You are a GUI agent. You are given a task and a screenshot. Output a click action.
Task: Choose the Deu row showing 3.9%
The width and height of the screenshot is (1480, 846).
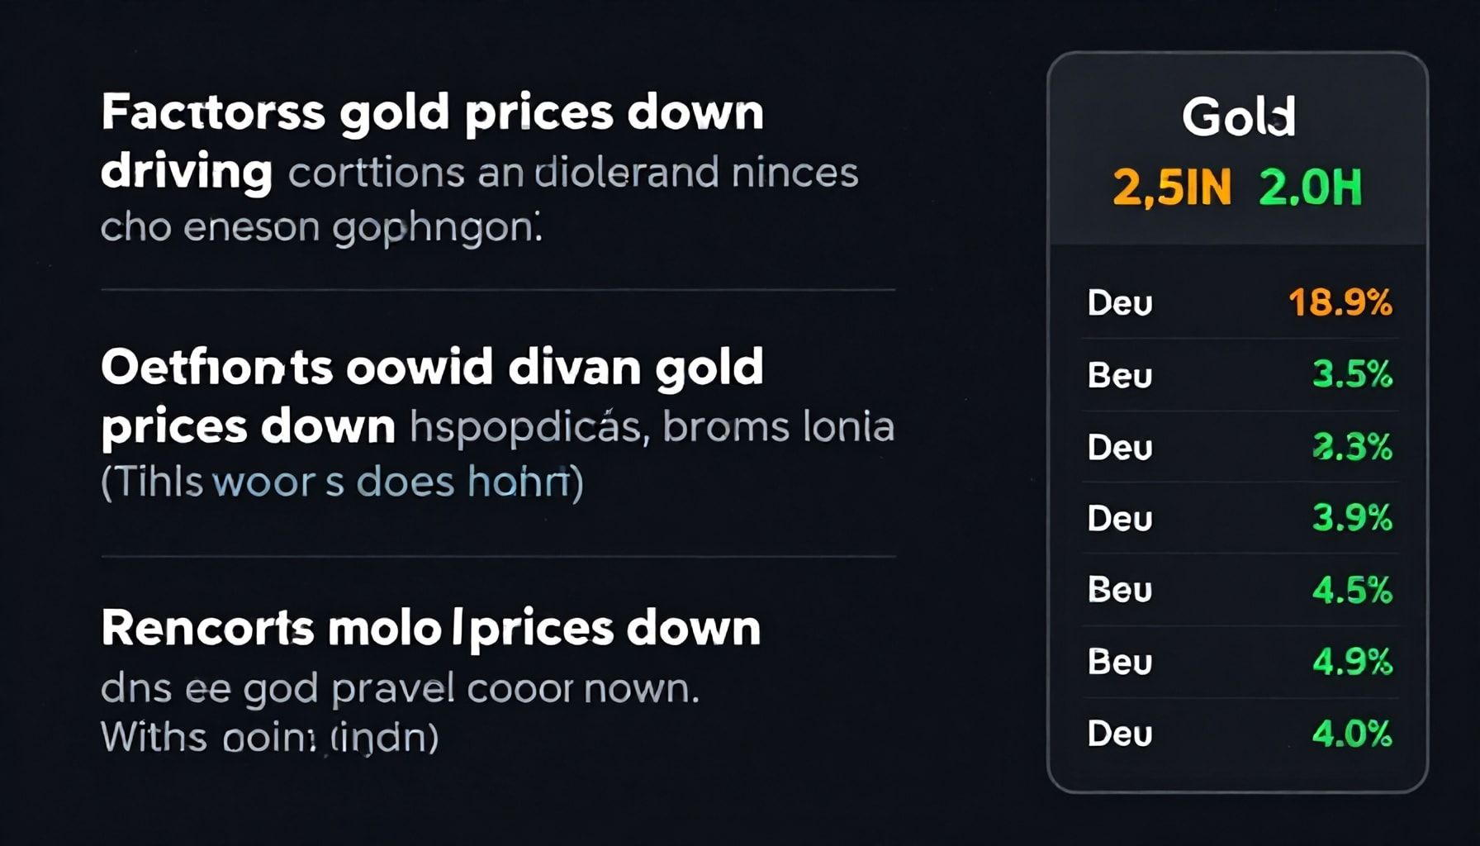[1239, 519]
